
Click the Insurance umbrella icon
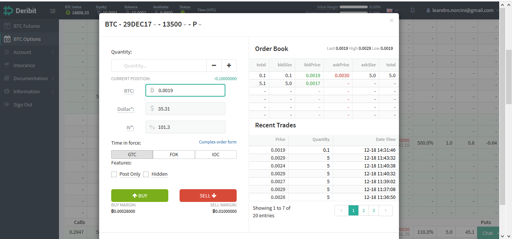7,65
